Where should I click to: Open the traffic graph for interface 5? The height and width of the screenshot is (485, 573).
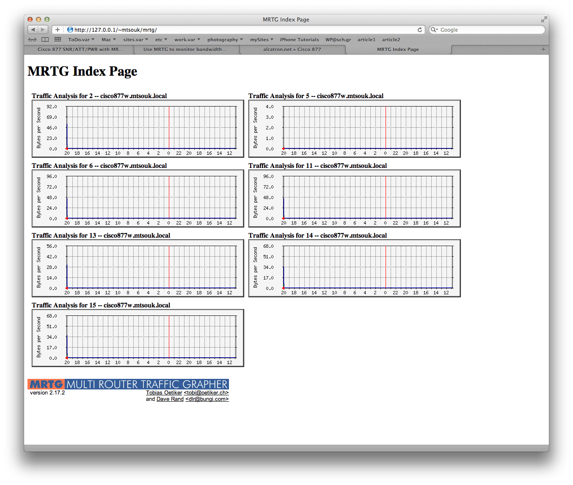point(355,129)
